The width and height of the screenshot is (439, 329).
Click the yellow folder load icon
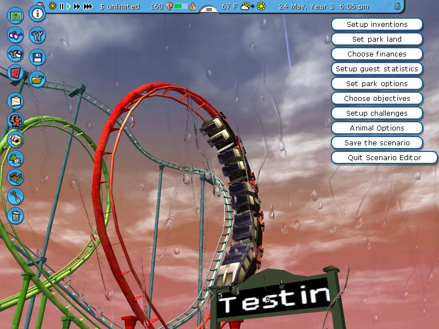37,80
